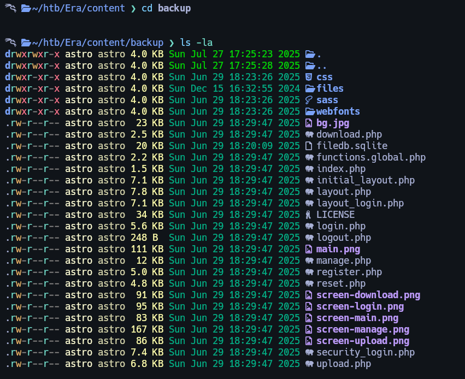
Task: Click the 248 B size of logout.php
Action: click(144, 238)
